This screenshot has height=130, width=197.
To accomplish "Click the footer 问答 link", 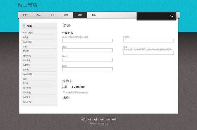I will [x=101, y=119].
